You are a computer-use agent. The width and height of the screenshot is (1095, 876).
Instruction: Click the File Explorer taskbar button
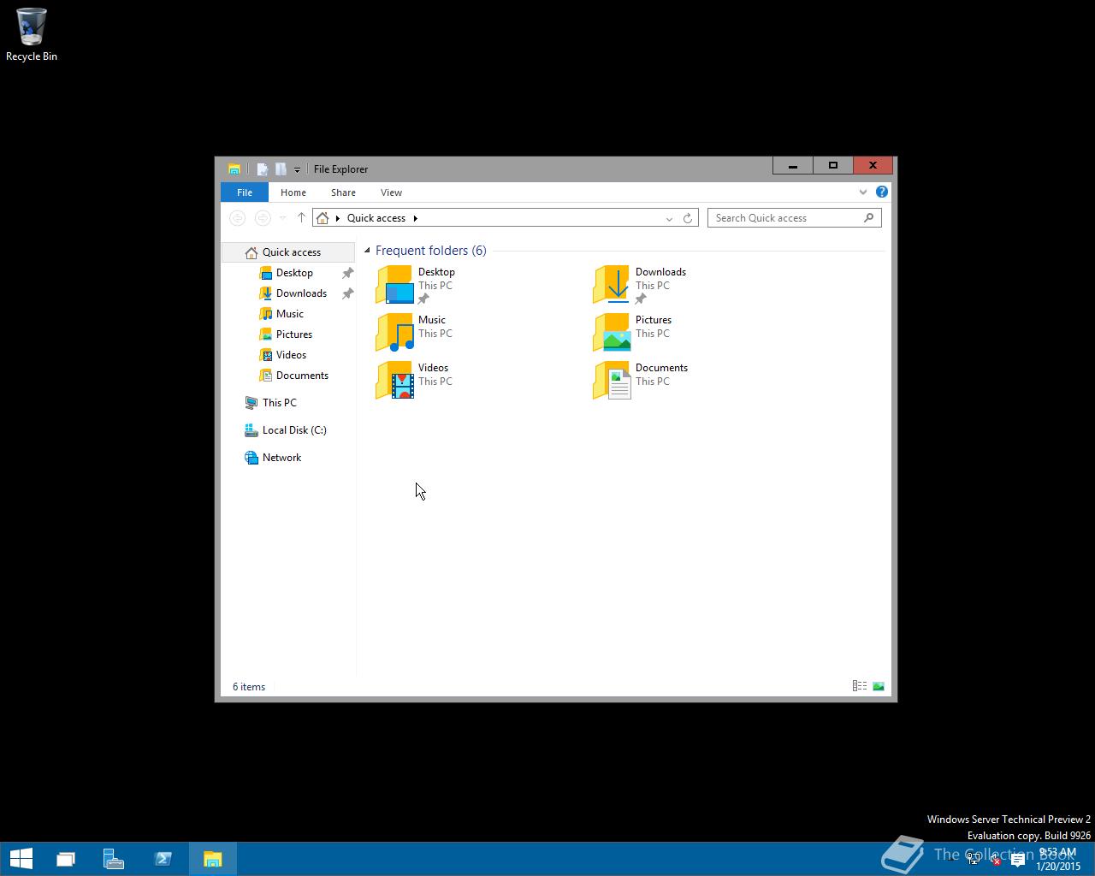[x=212, y=859]
